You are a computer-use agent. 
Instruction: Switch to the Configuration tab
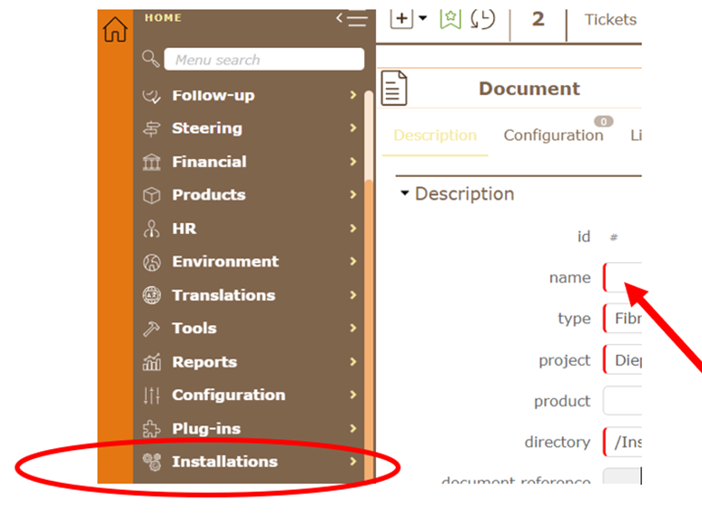tap(553, 135)
